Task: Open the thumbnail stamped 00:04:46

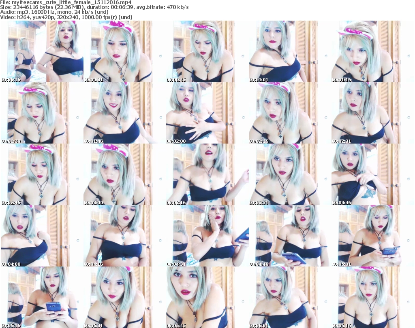Action: coord(290,236)
